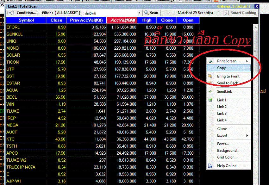Click the SendLink arrow icon
This screenshot has width=269, height=185.
(x=210, y=92)
